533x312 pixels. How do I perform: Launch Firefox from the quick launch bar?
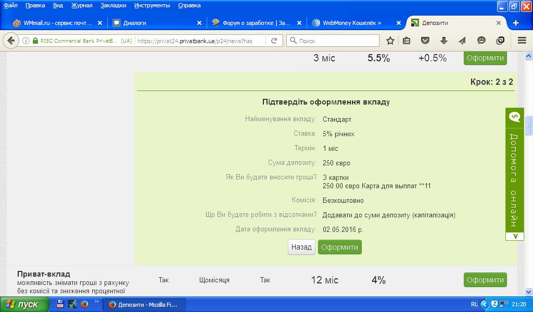click(x=84, y=304)
